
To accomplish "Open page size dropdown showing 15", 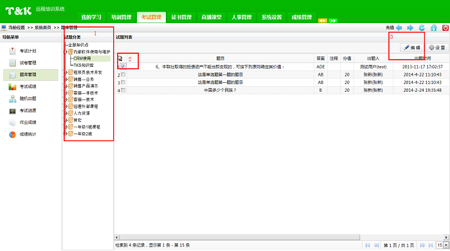I will pos(446,245).
